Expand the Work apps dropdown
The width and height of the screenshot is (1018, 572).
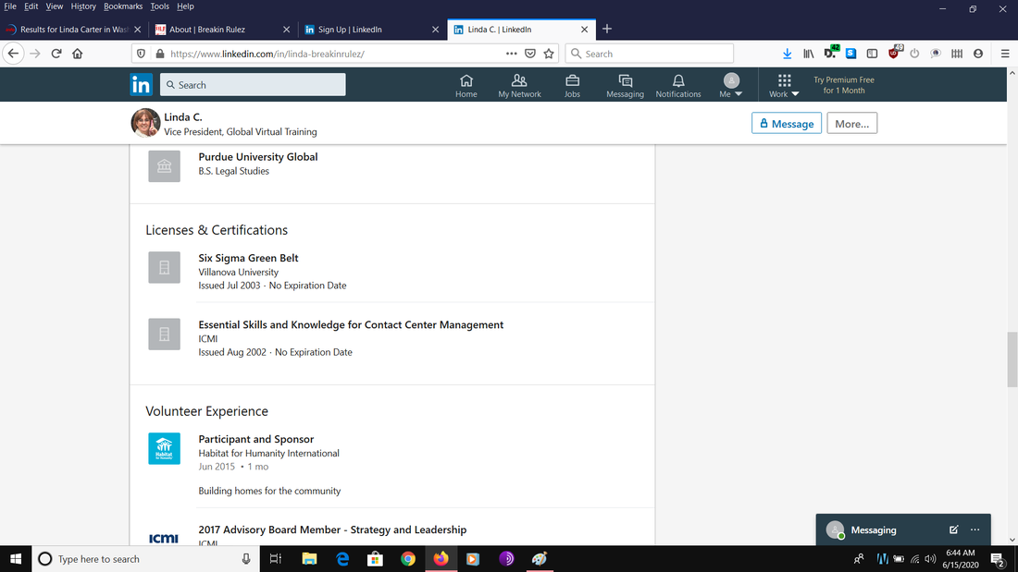pyautogui.click(x=784, y=86)
